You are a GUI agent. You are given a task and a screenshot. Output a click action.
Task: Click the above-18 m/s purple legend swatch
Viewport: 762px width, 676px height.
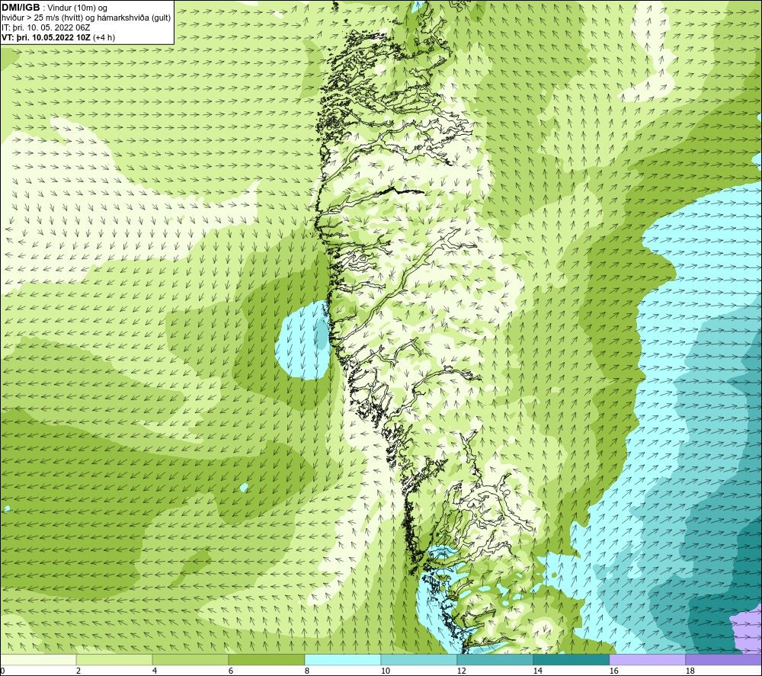click(x=723, y=659)
